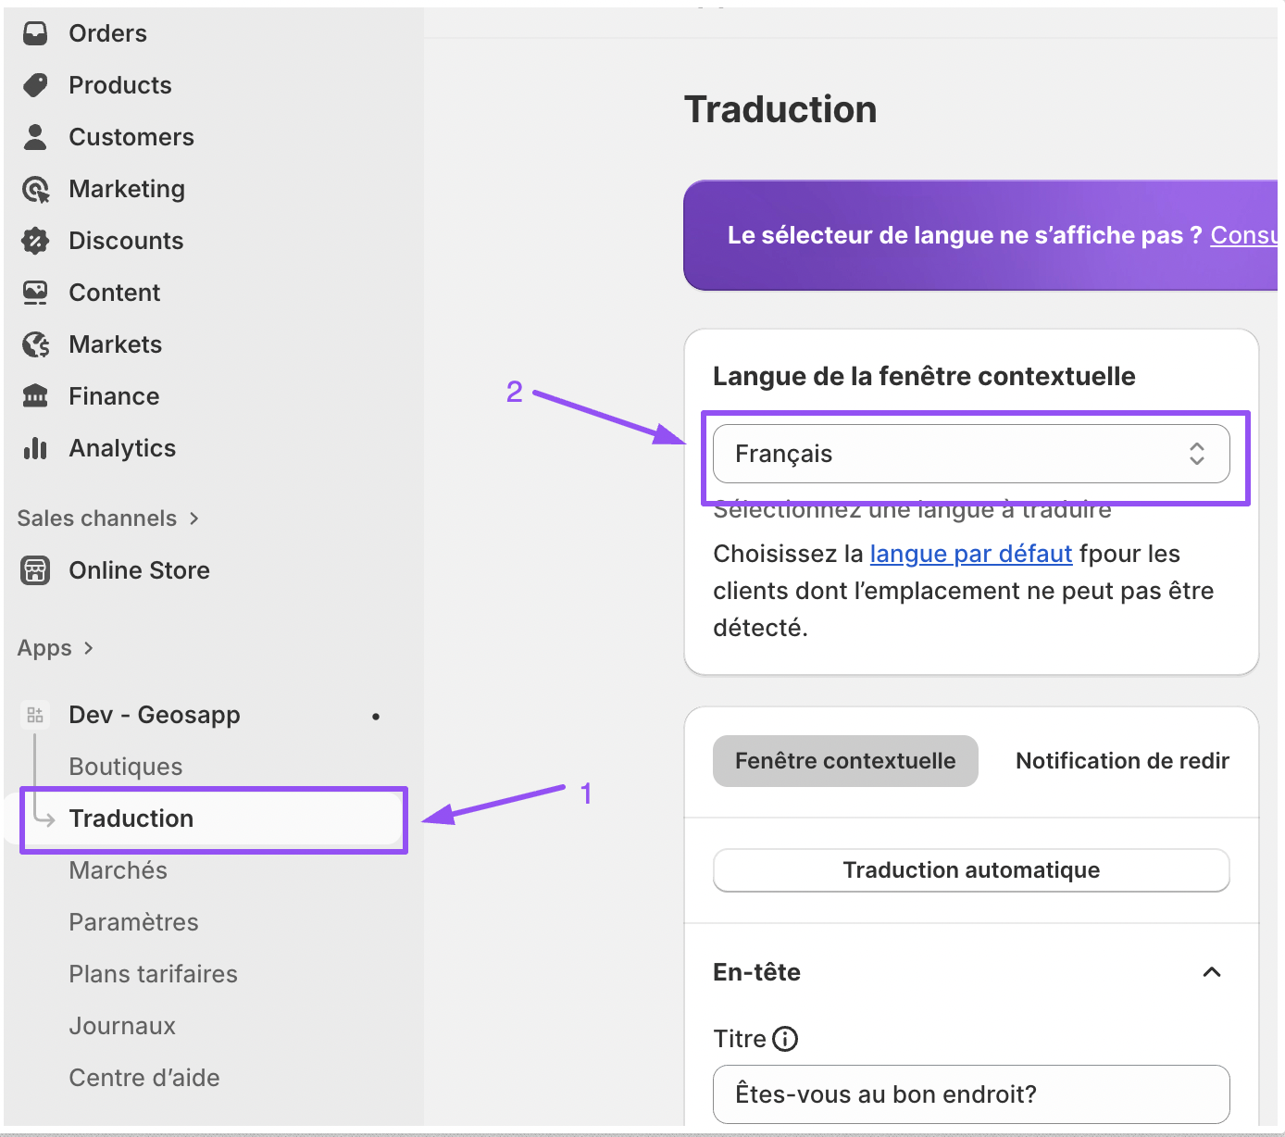Click the Discounts badge icon

coord(35,241)
